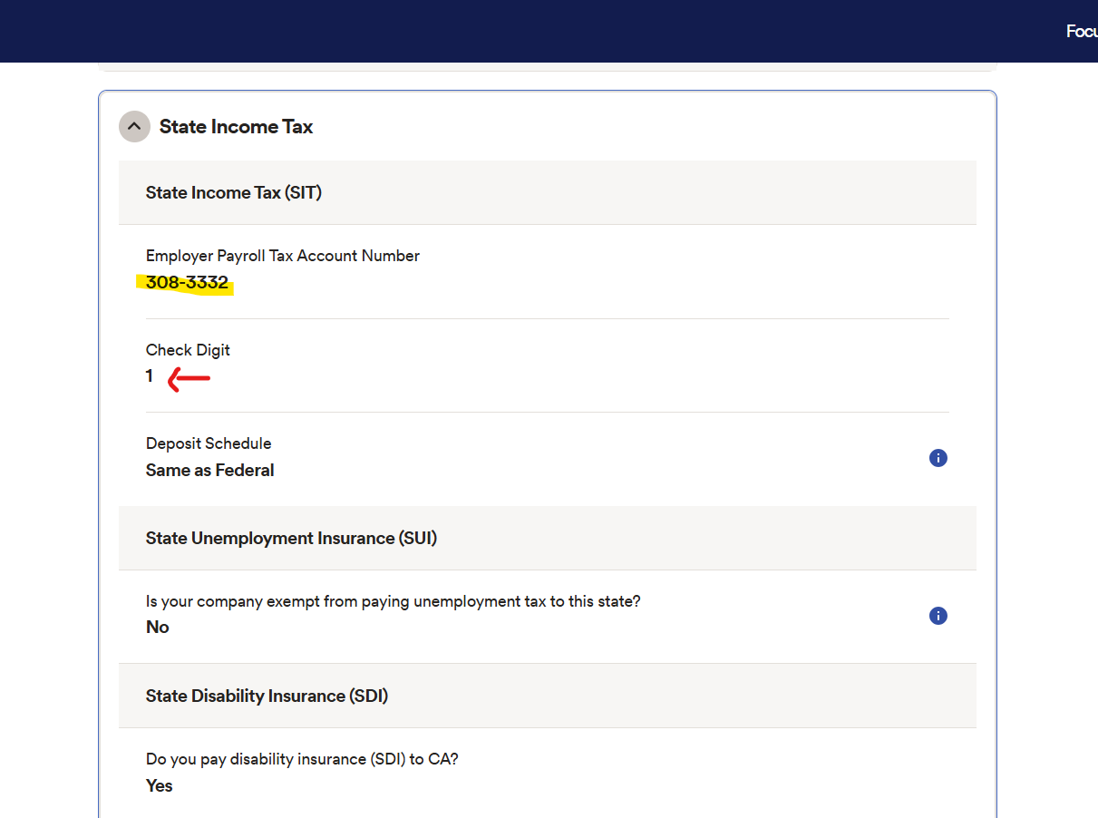This screenshot has height=818, width=1098.
Task: Click the partially visible Focus item in header
Action: point(1081,32)
